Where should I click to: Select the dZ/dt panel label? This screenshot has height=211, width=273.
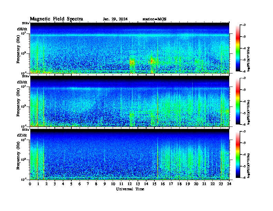click(x=22, y=135)
